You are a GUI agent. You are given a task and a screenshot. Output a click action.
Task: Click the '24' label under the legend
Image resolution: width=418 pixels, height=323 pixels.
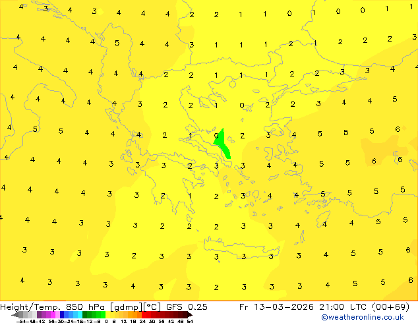[x=142, y=321]
